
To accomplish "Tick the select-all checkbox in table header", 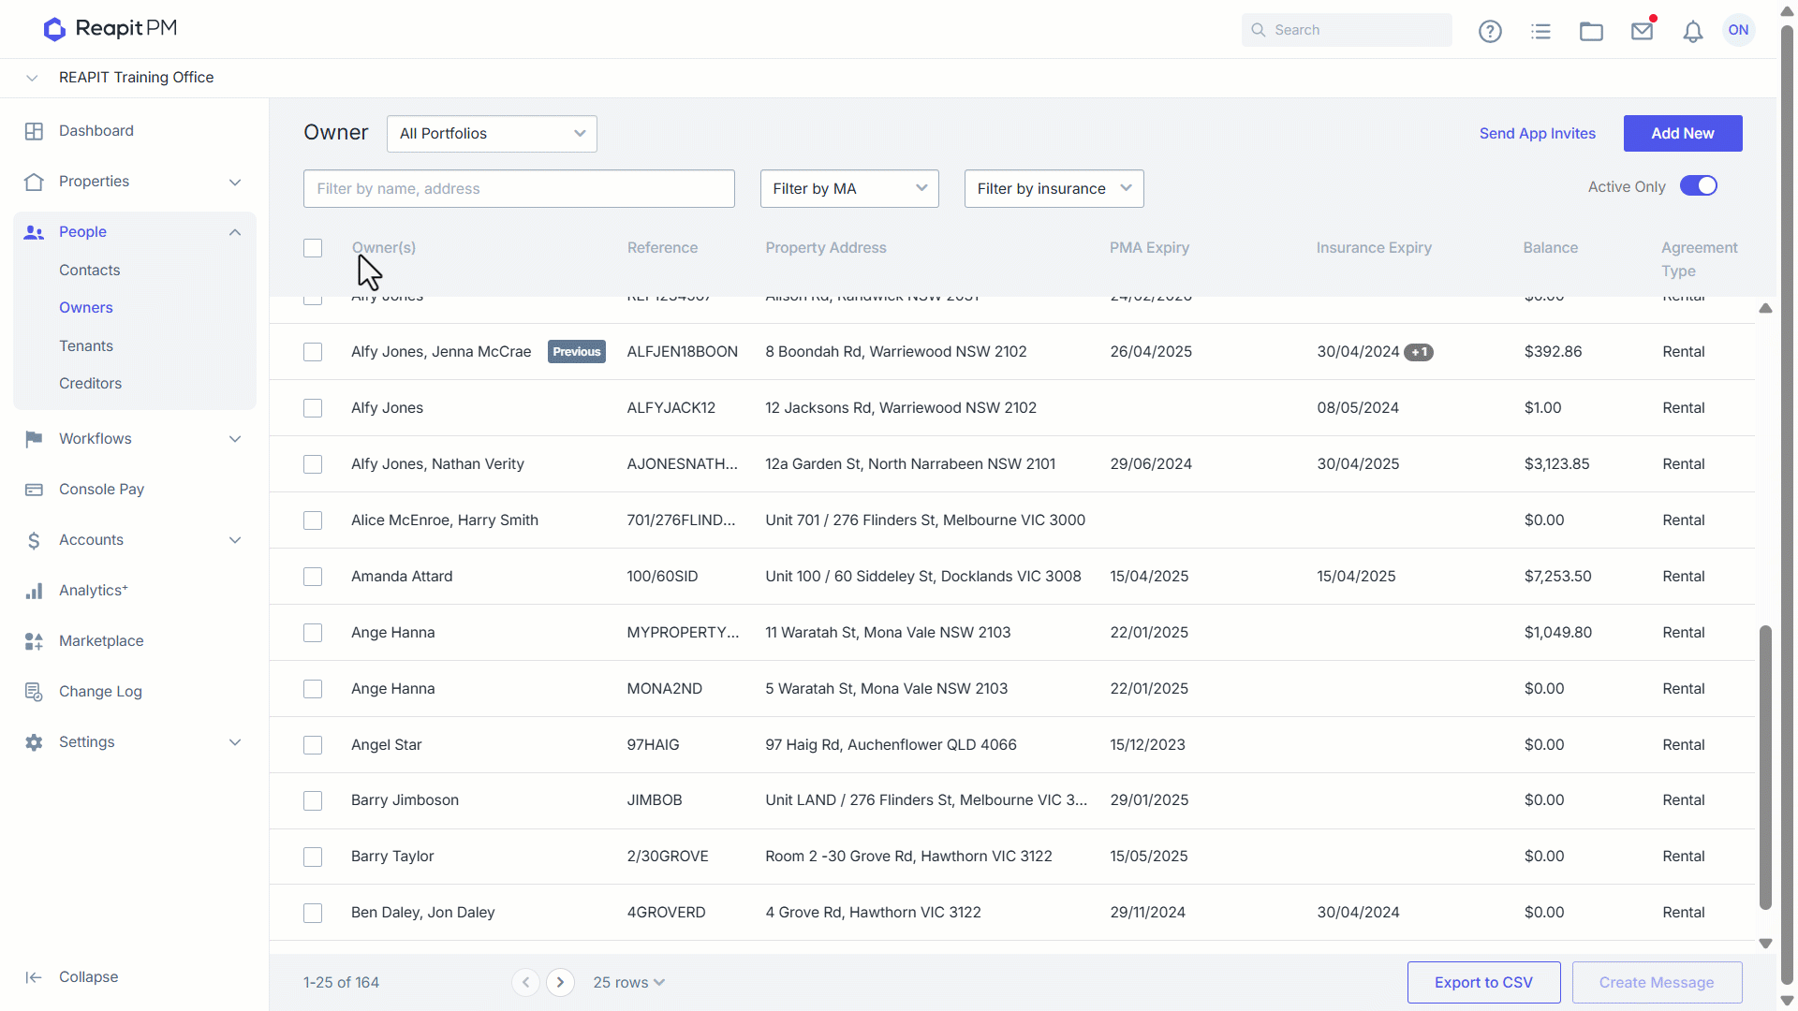I will click(x=313, y=248).
